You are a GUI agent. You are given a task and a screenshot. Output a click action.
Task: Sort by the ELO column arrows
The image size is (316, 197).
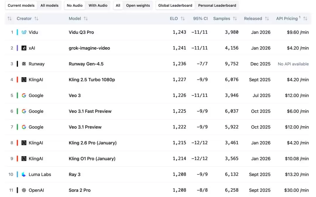click(x=183, y=19)
